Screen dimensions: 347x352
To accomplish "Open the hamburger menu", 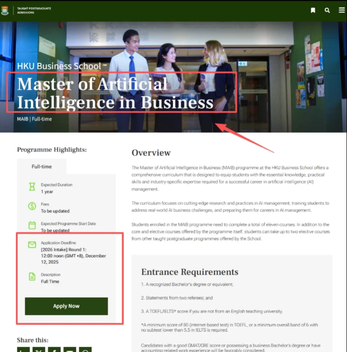I will 342,10.
